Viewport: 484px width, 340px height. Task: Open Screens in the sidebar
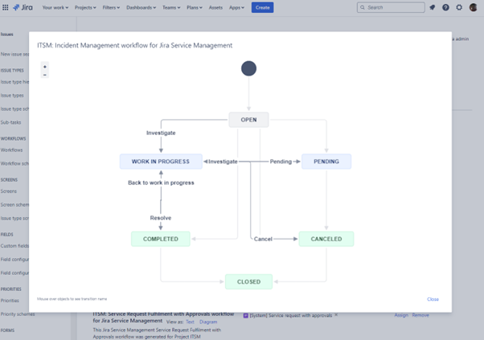(9, 191)
